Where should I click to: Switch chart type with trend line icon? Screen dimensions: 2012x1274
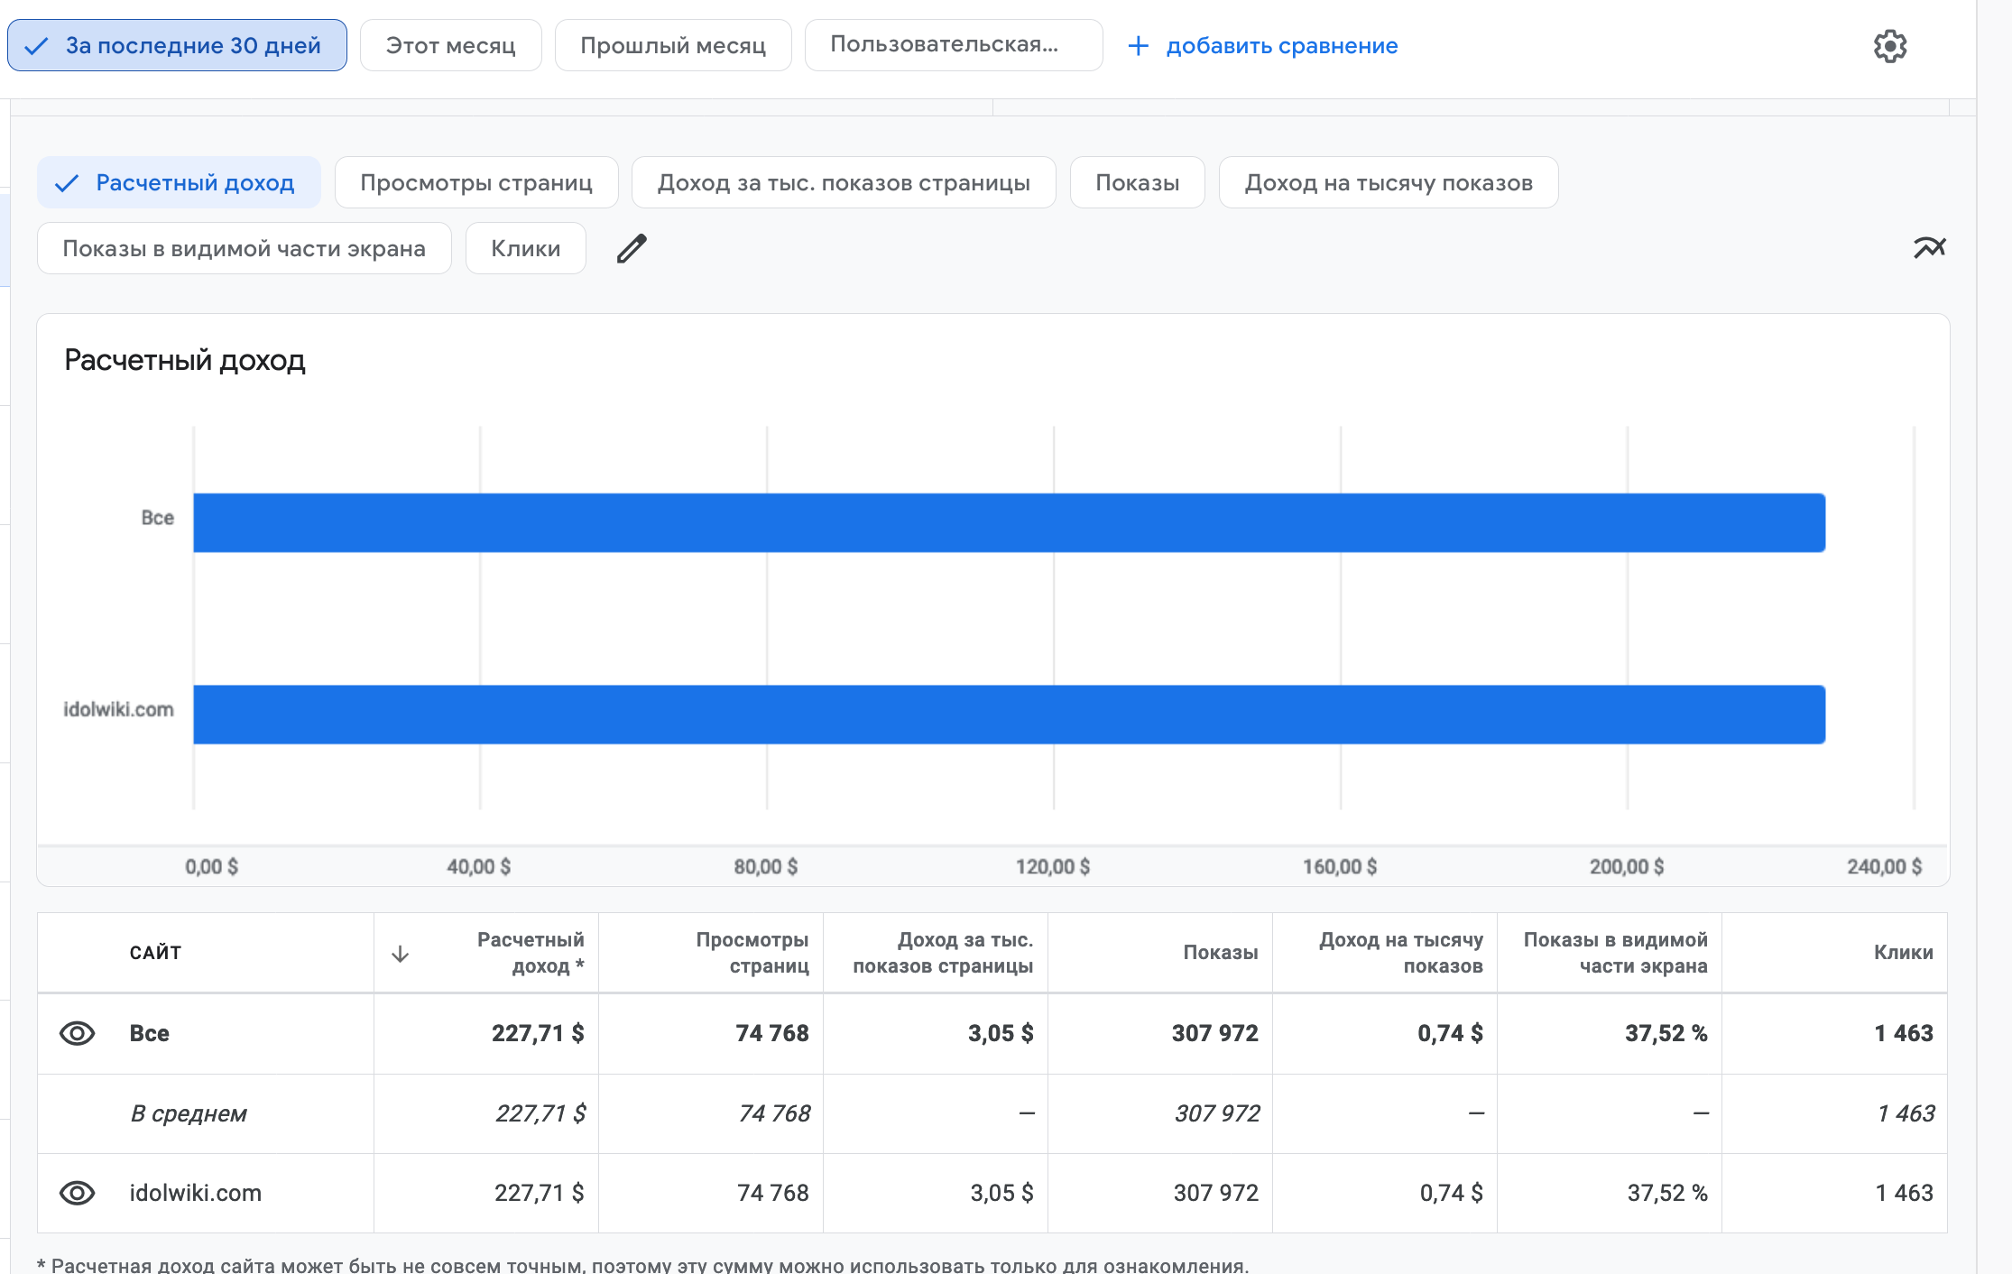(1929, 247)
